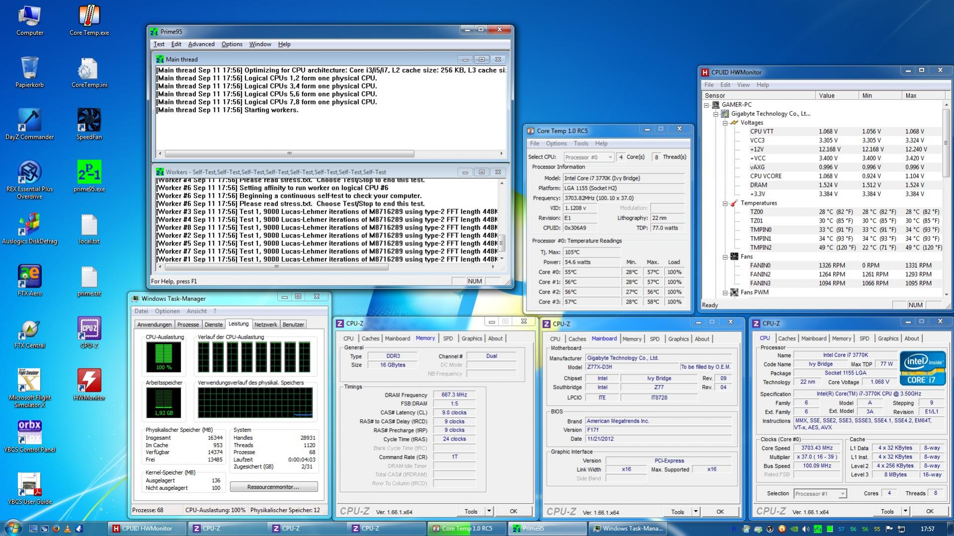This screenshot has width=954, height=536.
Task: Switch to the Prozesse tab in Task-Manager
Action: 188,324
